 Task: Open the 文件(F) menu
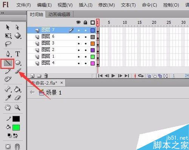[x=23, y=5]
